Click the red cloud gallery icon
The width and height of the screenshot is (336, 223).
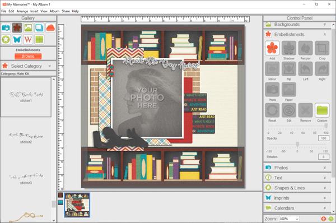tap(50, 28)
